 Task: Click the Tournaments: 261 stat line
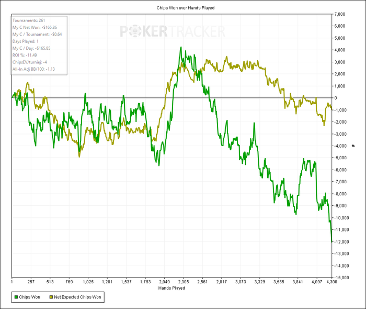[x=29, y=20]
